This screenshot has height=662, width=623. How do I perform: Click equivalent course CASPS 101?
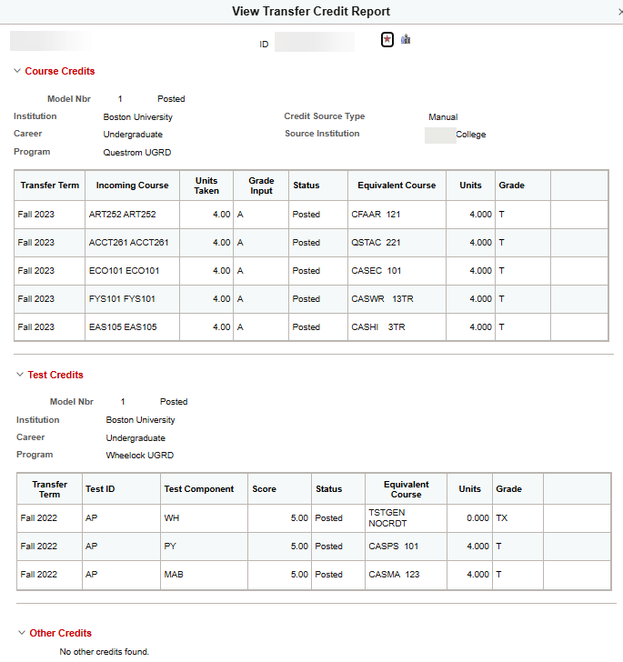(393, 547)
